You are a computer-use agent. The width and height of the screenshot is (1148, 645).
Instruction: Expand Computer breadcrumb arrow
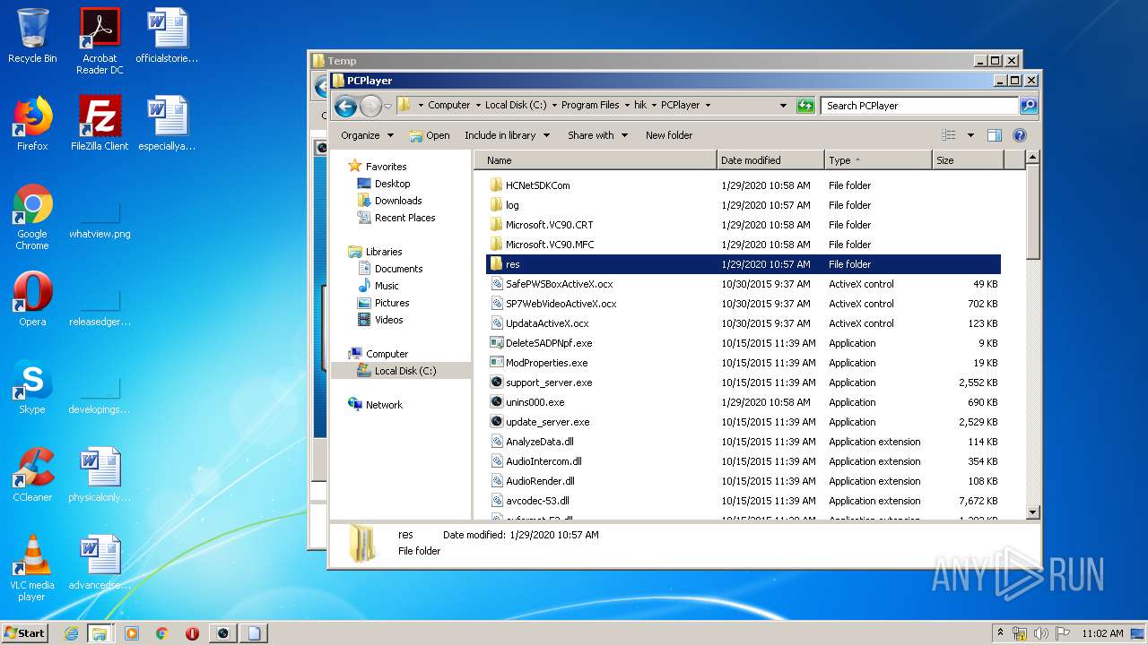tap(478, 106)
